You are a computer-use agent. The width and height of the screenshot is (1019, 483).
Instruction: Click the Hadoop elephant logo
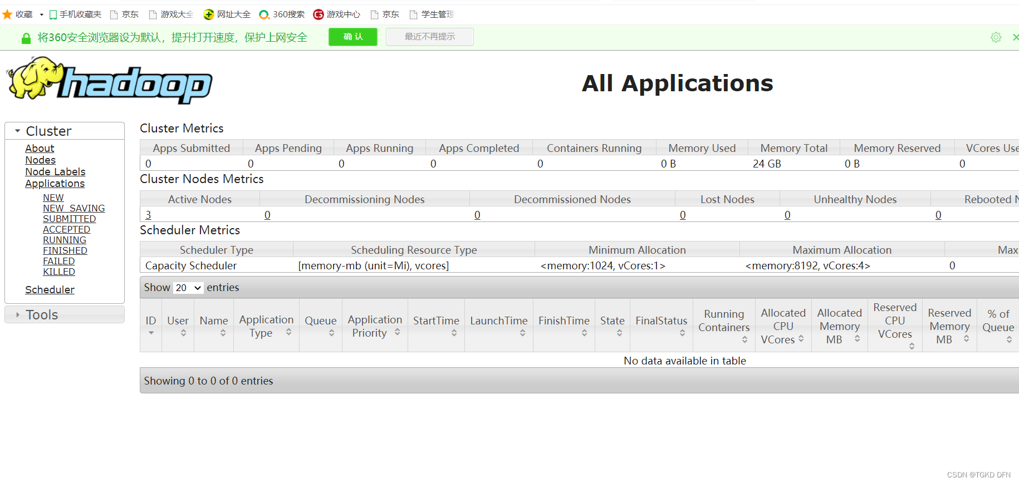coord(110,81)
